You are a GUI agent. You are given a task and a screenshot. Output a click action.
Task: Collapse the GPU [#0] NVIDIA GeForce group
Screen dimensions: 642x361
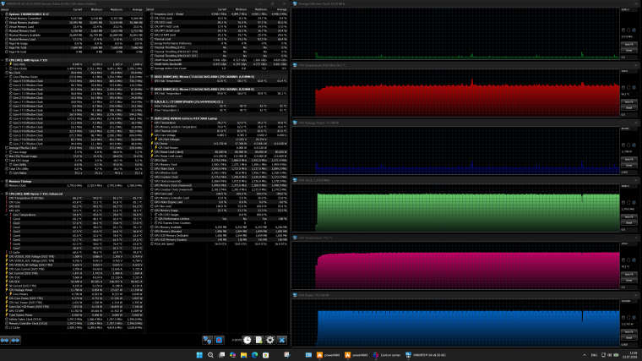[x=148, y=118]
